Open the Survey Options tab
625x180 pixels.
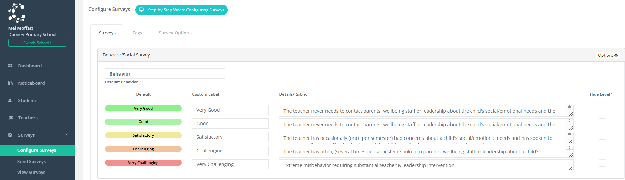[175, 33]
